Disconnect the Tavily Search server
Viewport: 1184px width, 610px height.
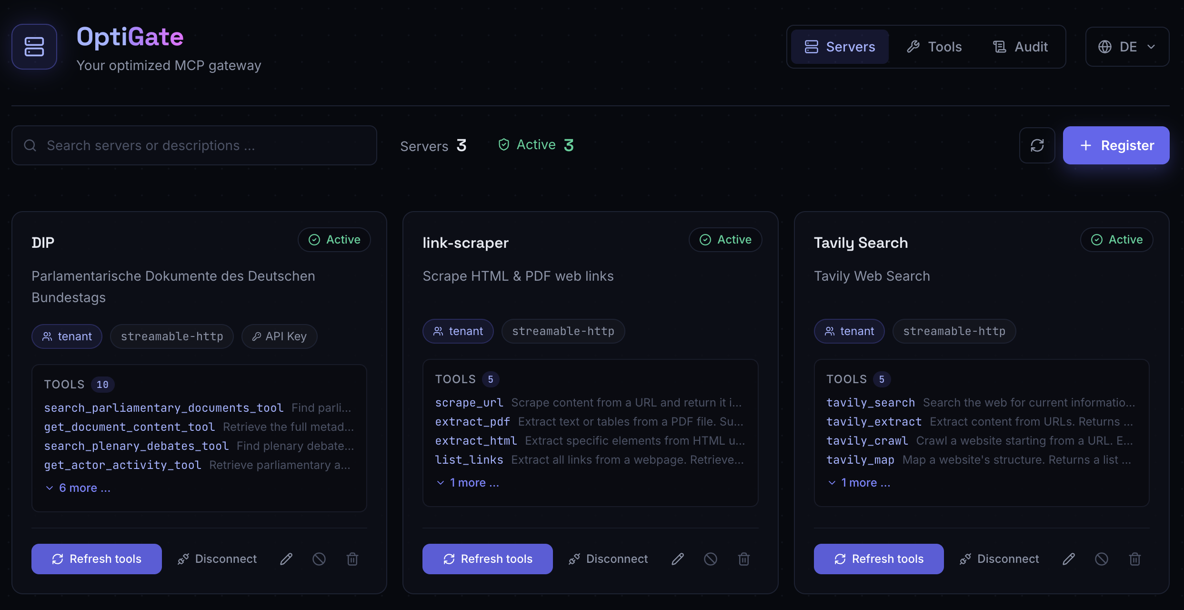click(999, 559)
